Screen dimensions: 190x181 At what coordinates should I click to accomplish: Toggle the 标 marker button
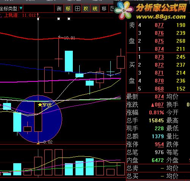(68, 9)
